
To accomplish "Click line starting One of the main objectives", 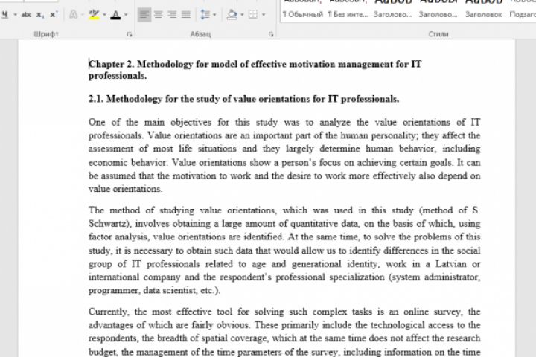I will coord(284,122).
